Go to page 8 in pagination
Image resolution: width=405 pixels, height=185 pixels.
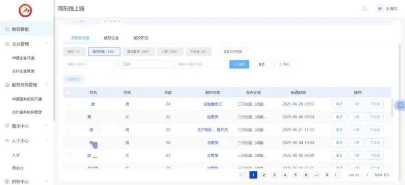(x=327, y=175)
